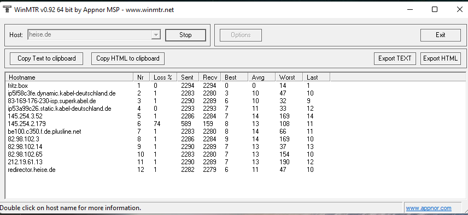Open the disabled Options button
This screenshot has width=468, height=215.
coord(241,35)
